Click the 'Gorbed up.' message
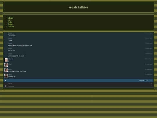The image size is (157, 118). click(12, 77)
